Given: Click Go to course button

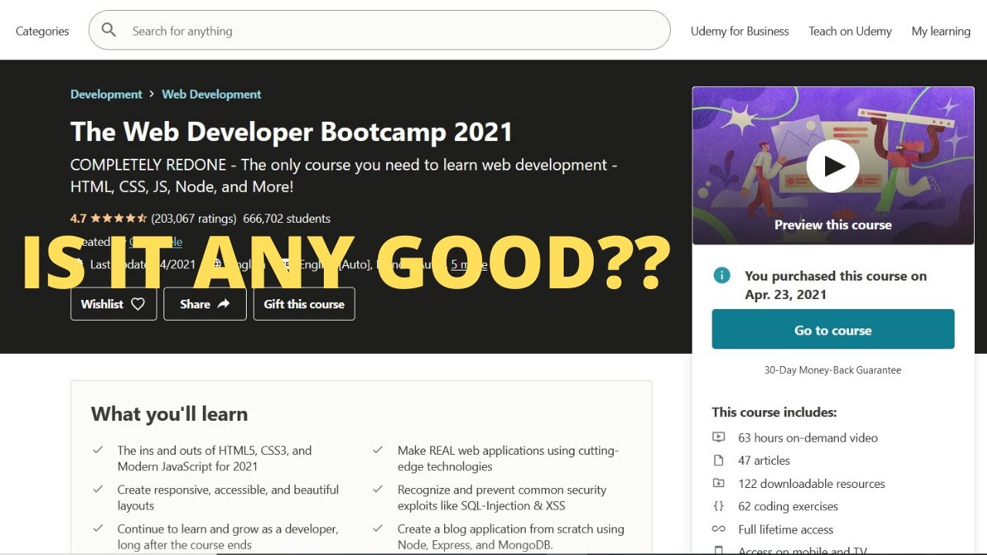Looking at the screenshot, I should 833,329.
